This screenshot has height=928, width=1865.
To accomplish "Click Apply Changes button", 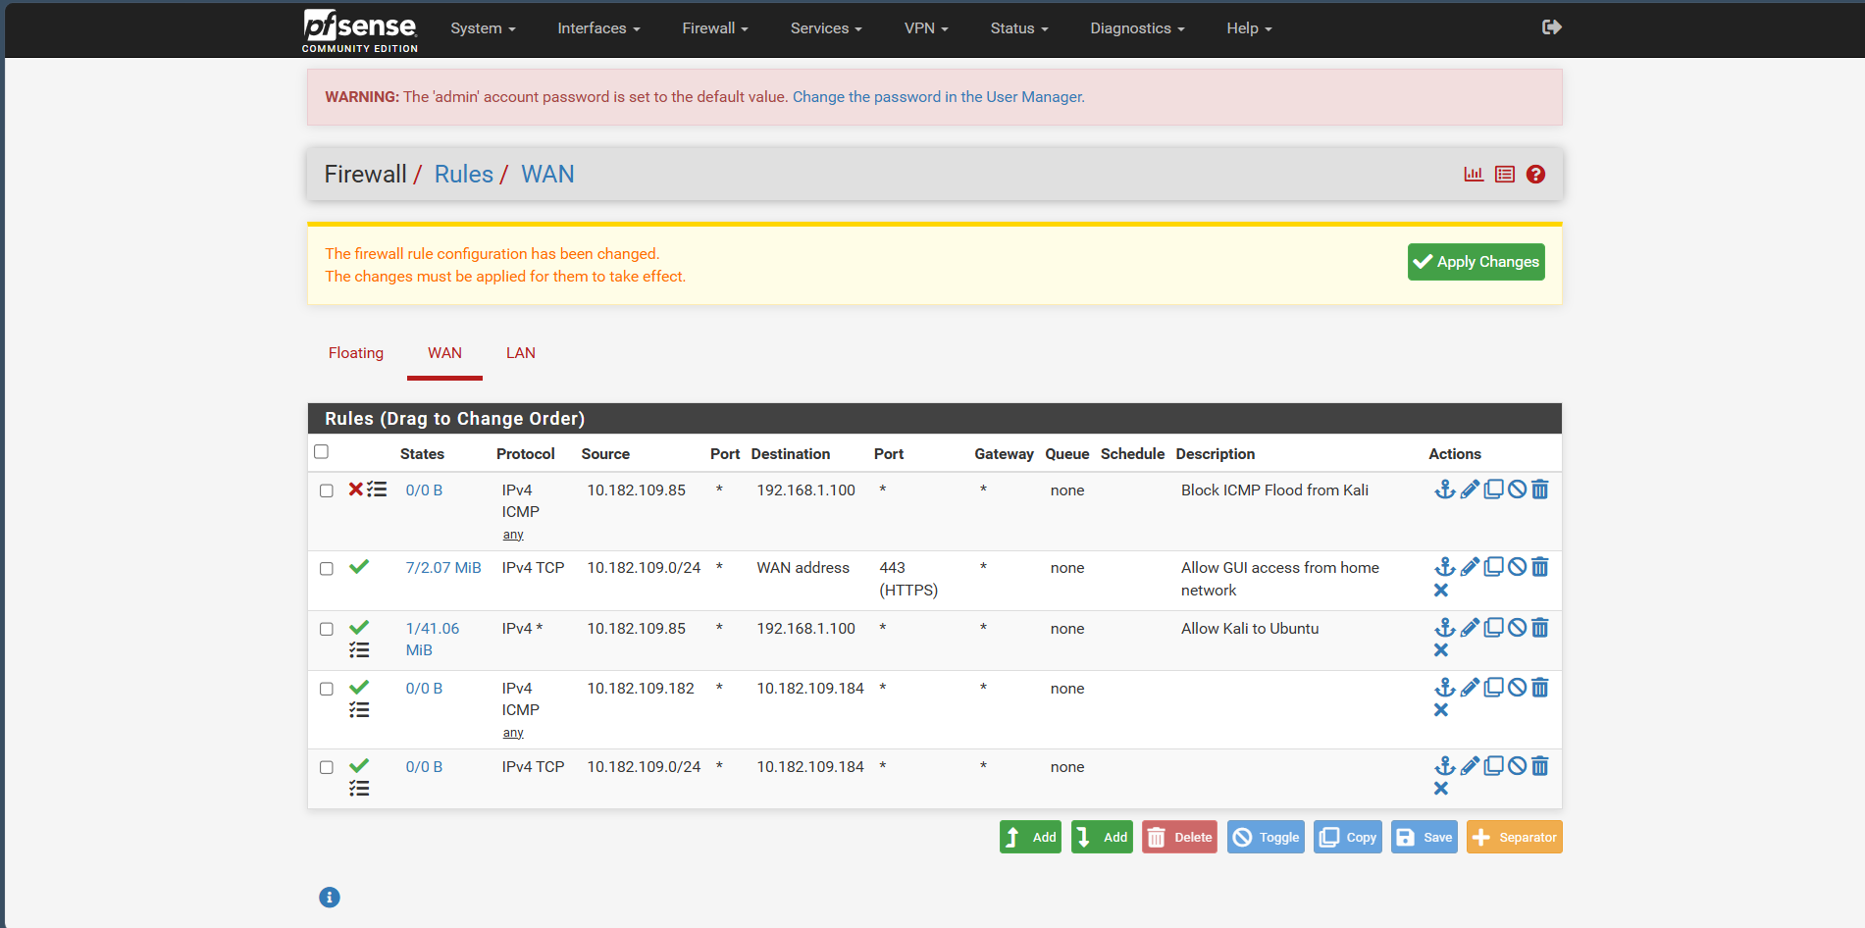I will click(1476, 262).
